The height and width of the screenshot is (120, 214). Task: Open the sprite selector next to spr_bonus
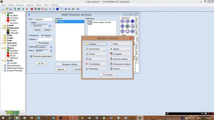click(50, 26)
